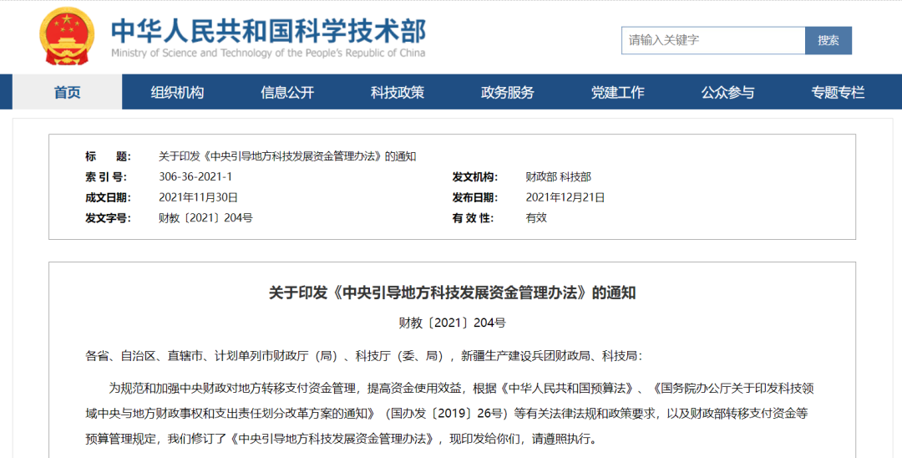Click the 标题 label
This screenshot has height=458, width=902.
coord(108,156)
